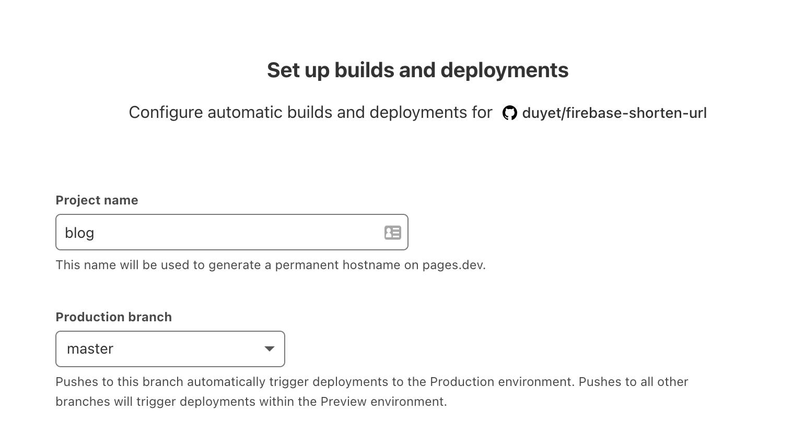Image resolution: width=793 pixels, height=435 pixels.
Task: Click the Production branch dropdown arrow
Action: pos(270,349)
